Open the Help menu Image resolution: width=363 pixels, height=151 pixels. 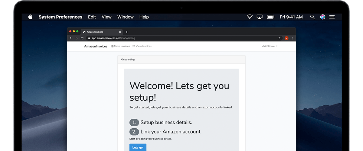pos(144,17)
